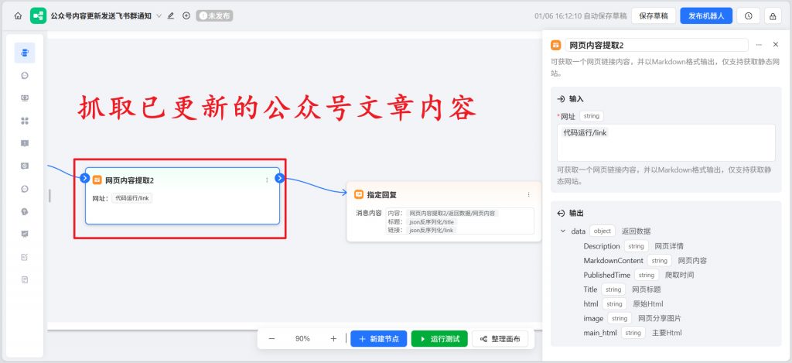Open the four-squares grid sidebar icon
792x363 pixels.
coord(25,121)
